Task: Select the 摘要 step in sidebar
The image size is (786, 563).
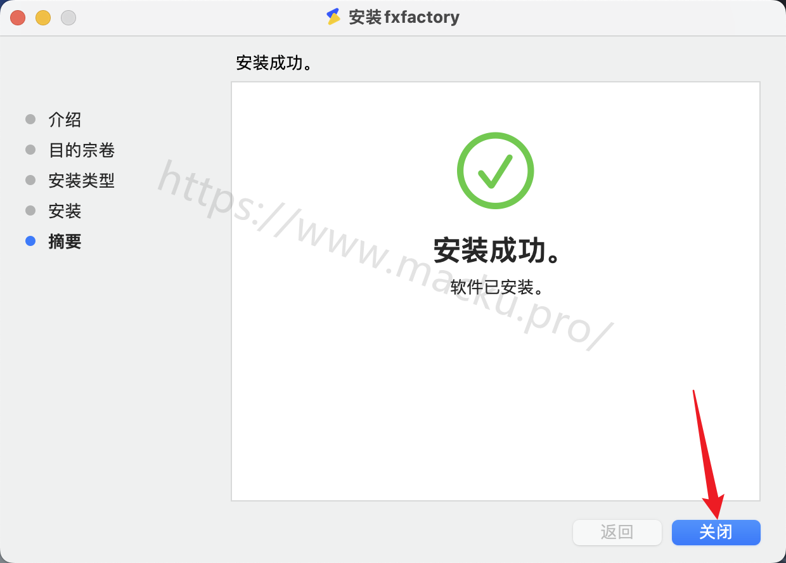Action: [65, 242]
